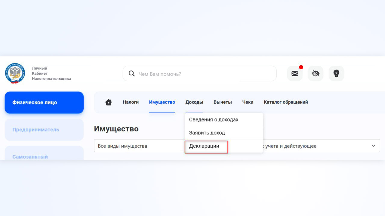Select 'Декларации' in the Доходы menu
This screenshot has height=216, width=385.
204,146
